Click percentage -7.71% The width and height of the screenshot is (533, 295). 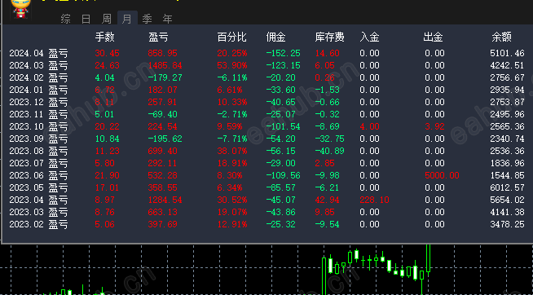pos(232,139)
